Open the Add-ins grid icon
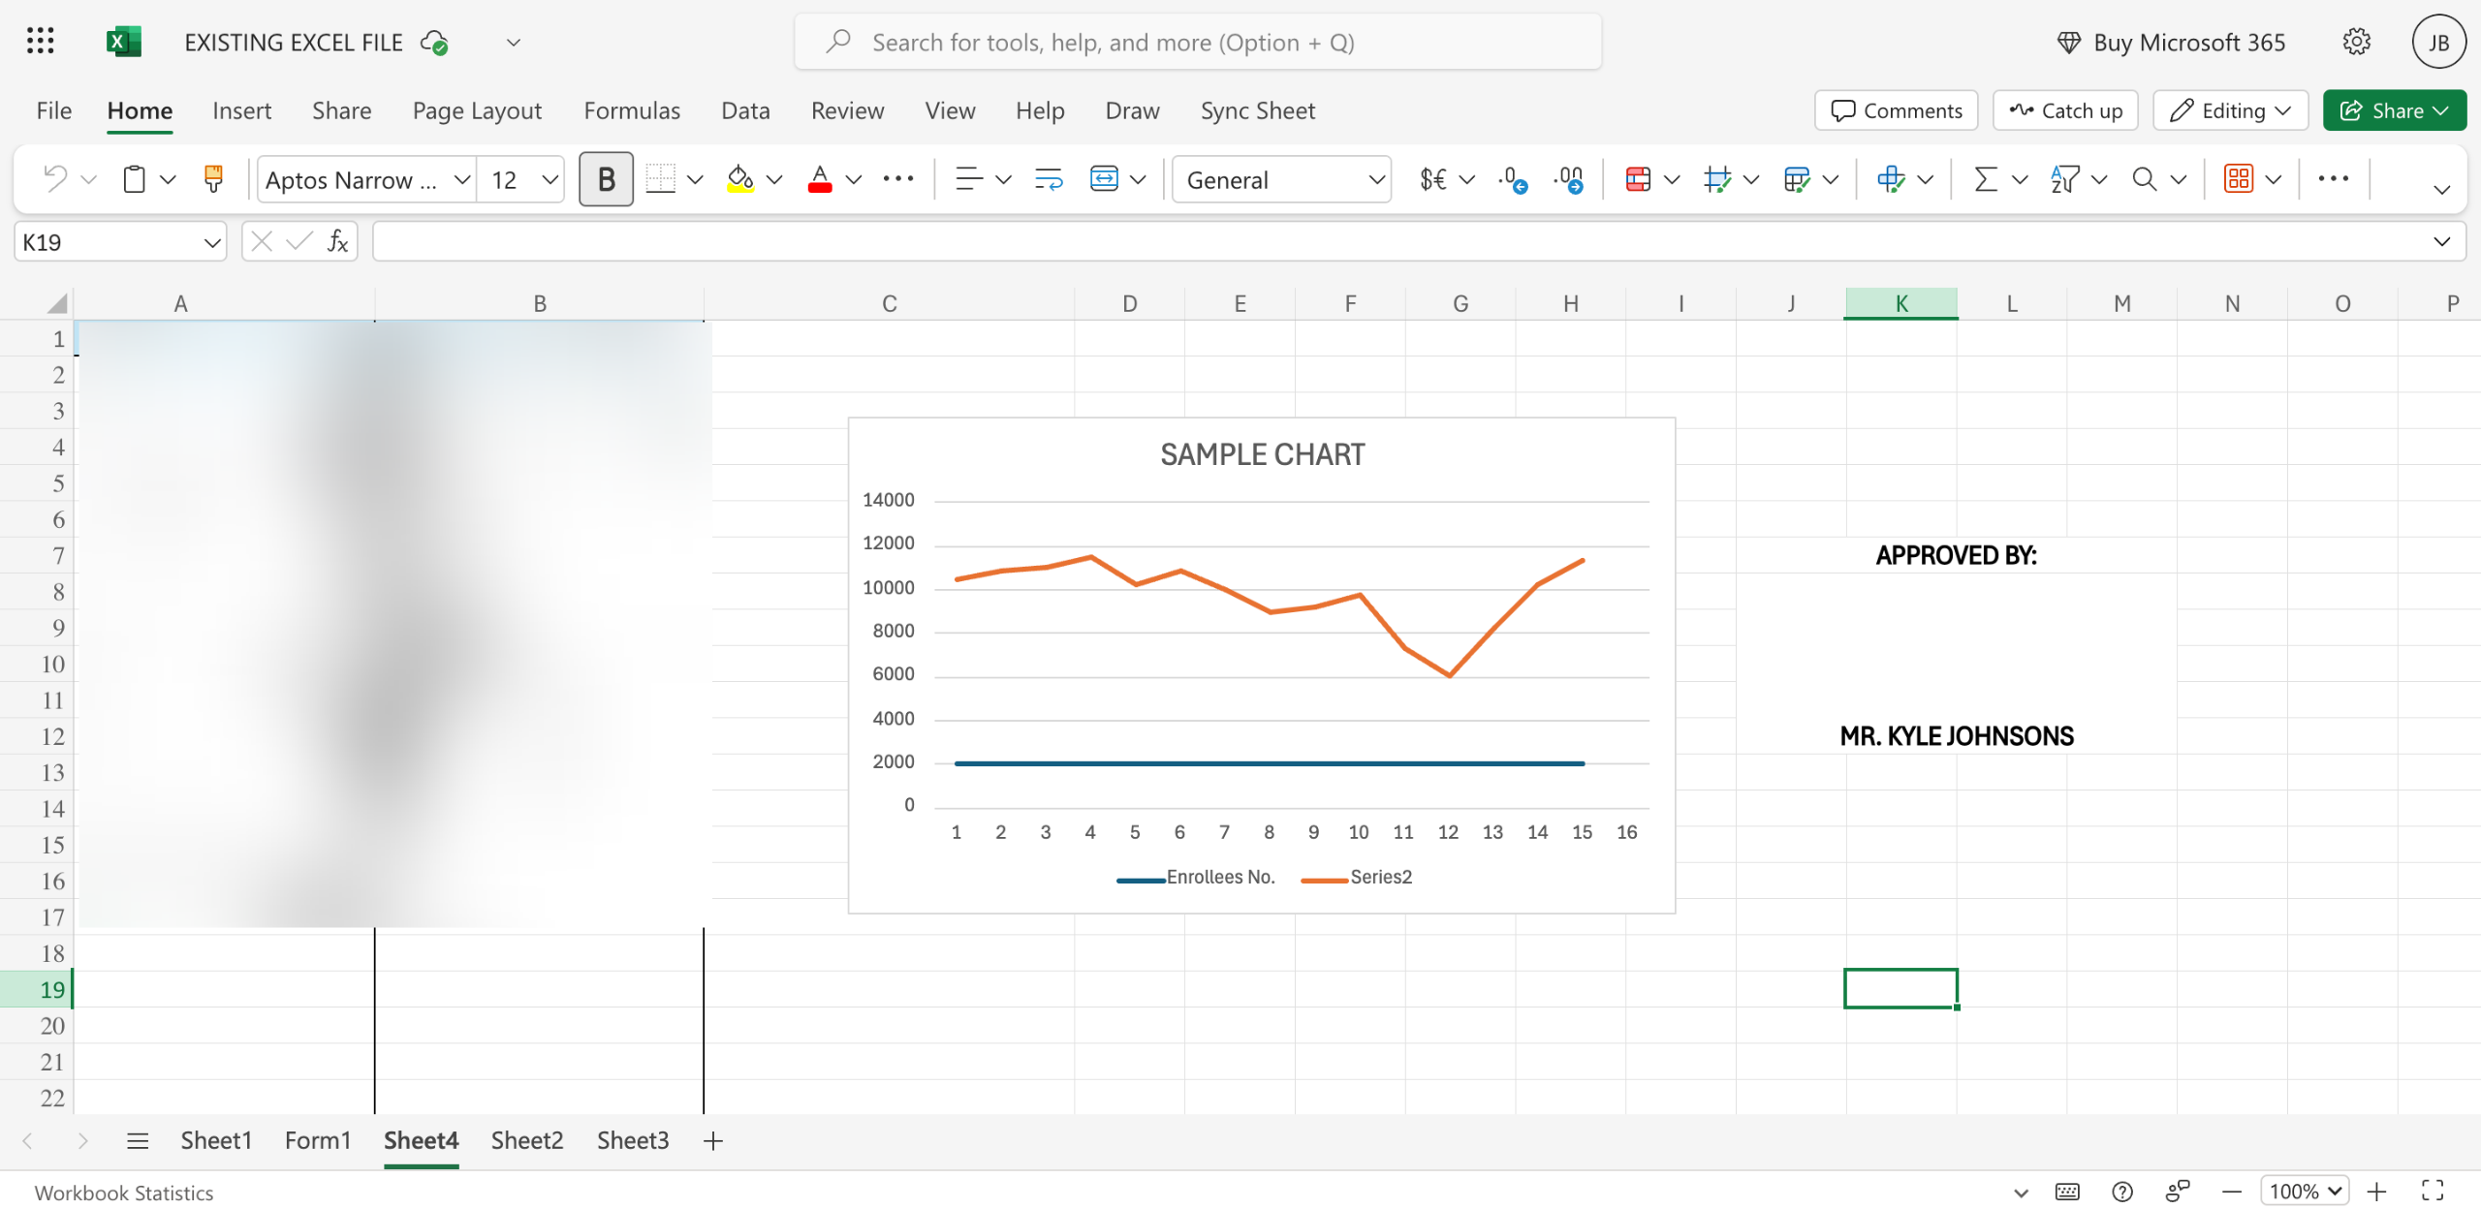The height and width of the screenshot is (1209, 2481). coord(2238,179)
